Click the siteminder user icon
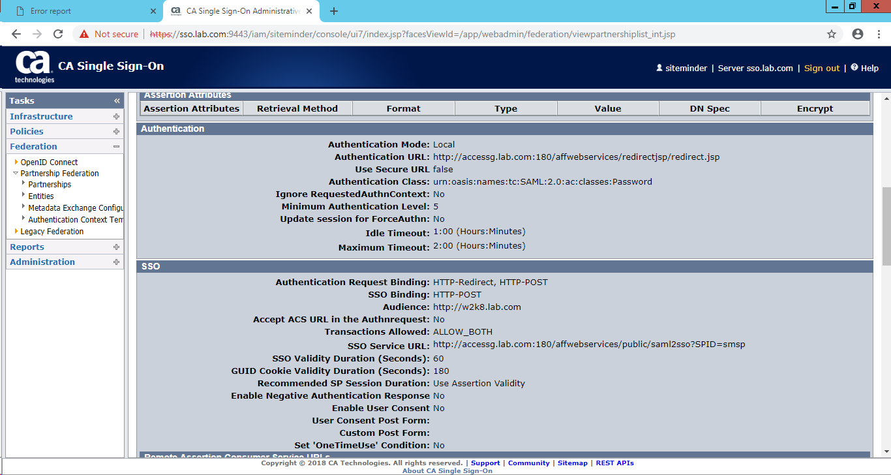The image size is (891, 475). tap(659, 68)
